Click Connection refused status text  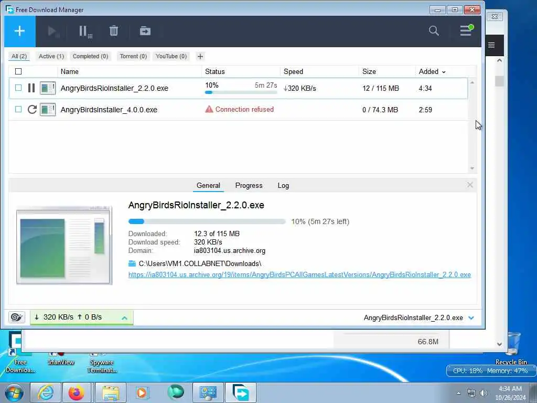pos(244,109)
